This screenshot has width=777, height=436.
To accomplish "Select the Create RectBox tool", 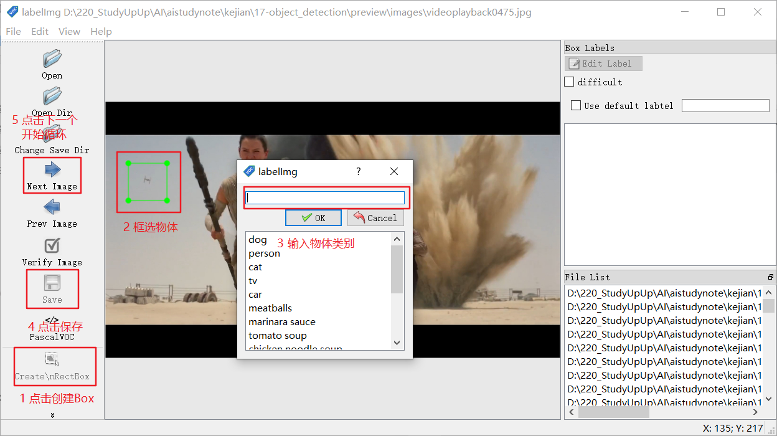I will pos(52,359).
